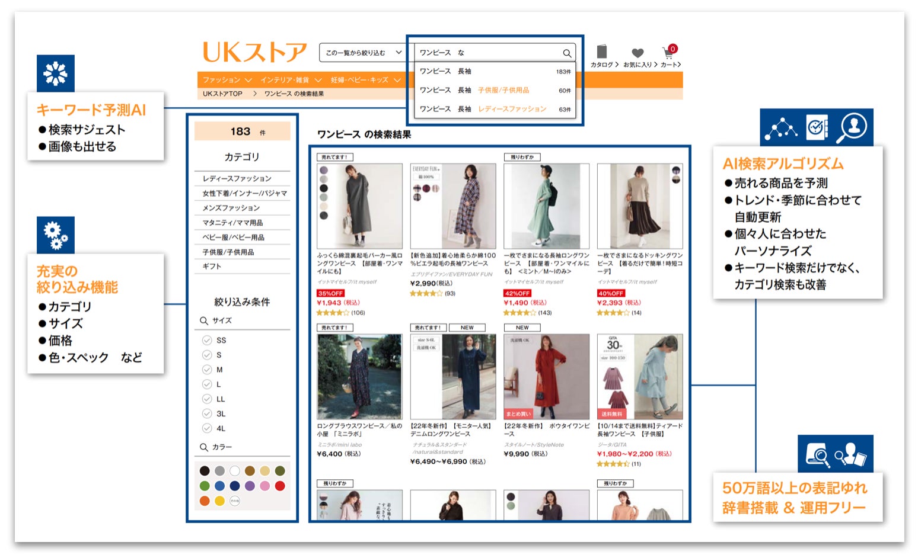
Task: Filter by the brown color swatch
Action: tap(250, 471)
